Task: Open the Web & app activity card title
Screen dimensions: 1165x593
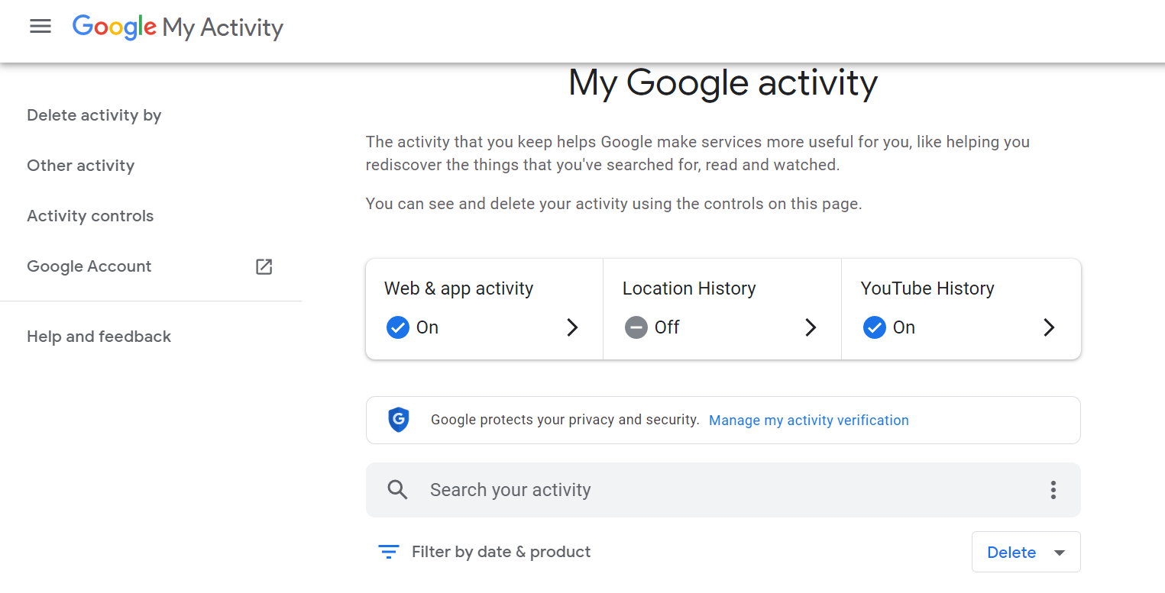Action: point(458,288)
